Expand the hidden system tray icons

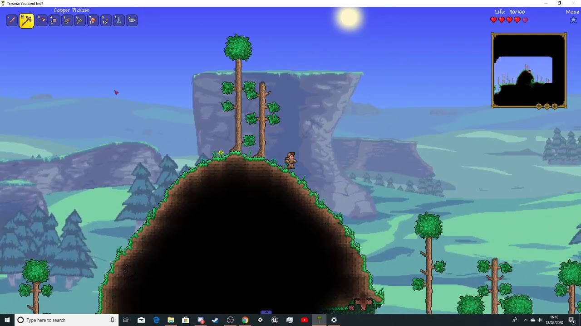[x=525, y=320]
